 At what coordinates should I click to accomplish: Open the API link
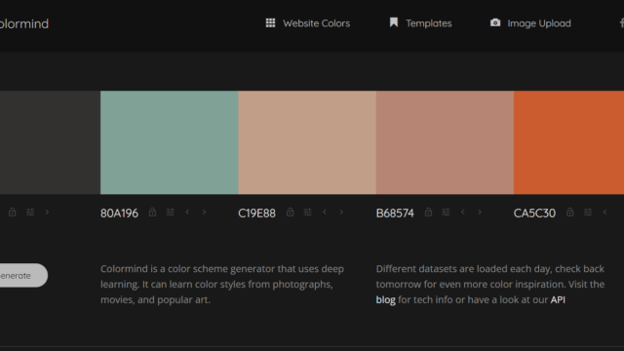[558, 299]
